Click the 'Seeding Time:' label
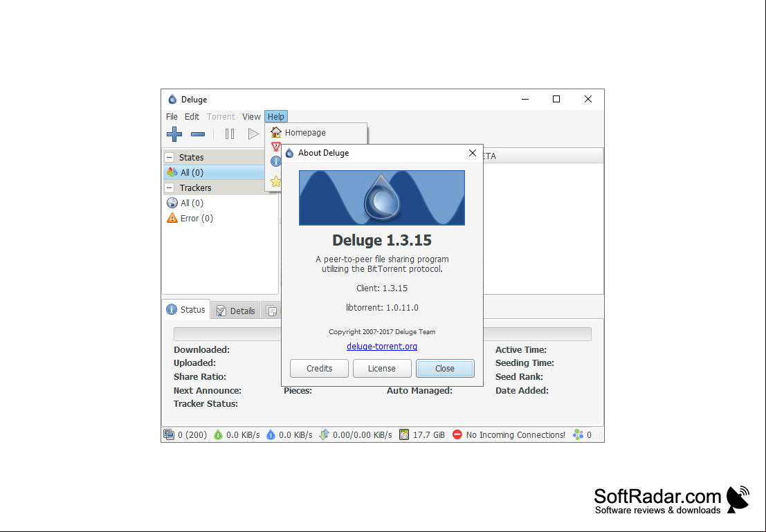766x532 pixels. pyautogui.click(x=525, y=363)
